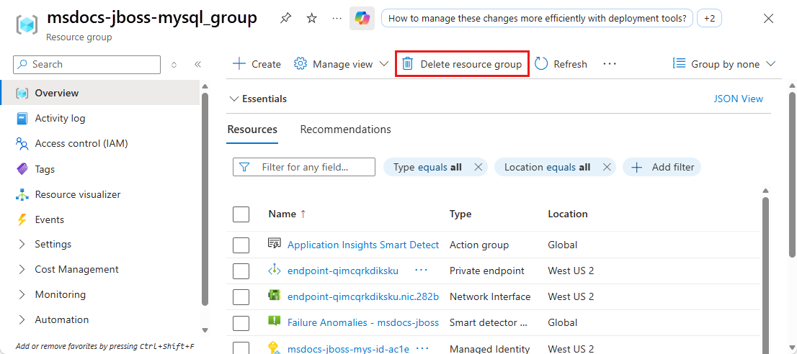Check the Failure Anomalies row

(x=241, y=322)
